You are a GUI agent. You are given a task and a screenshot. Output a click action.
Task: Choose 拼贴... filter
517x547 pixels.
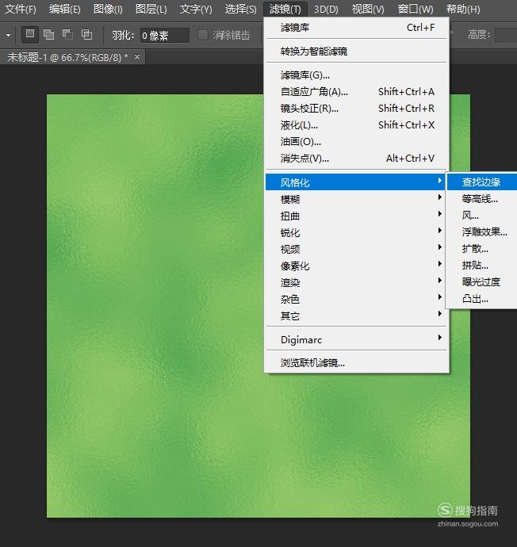(482, 266)
